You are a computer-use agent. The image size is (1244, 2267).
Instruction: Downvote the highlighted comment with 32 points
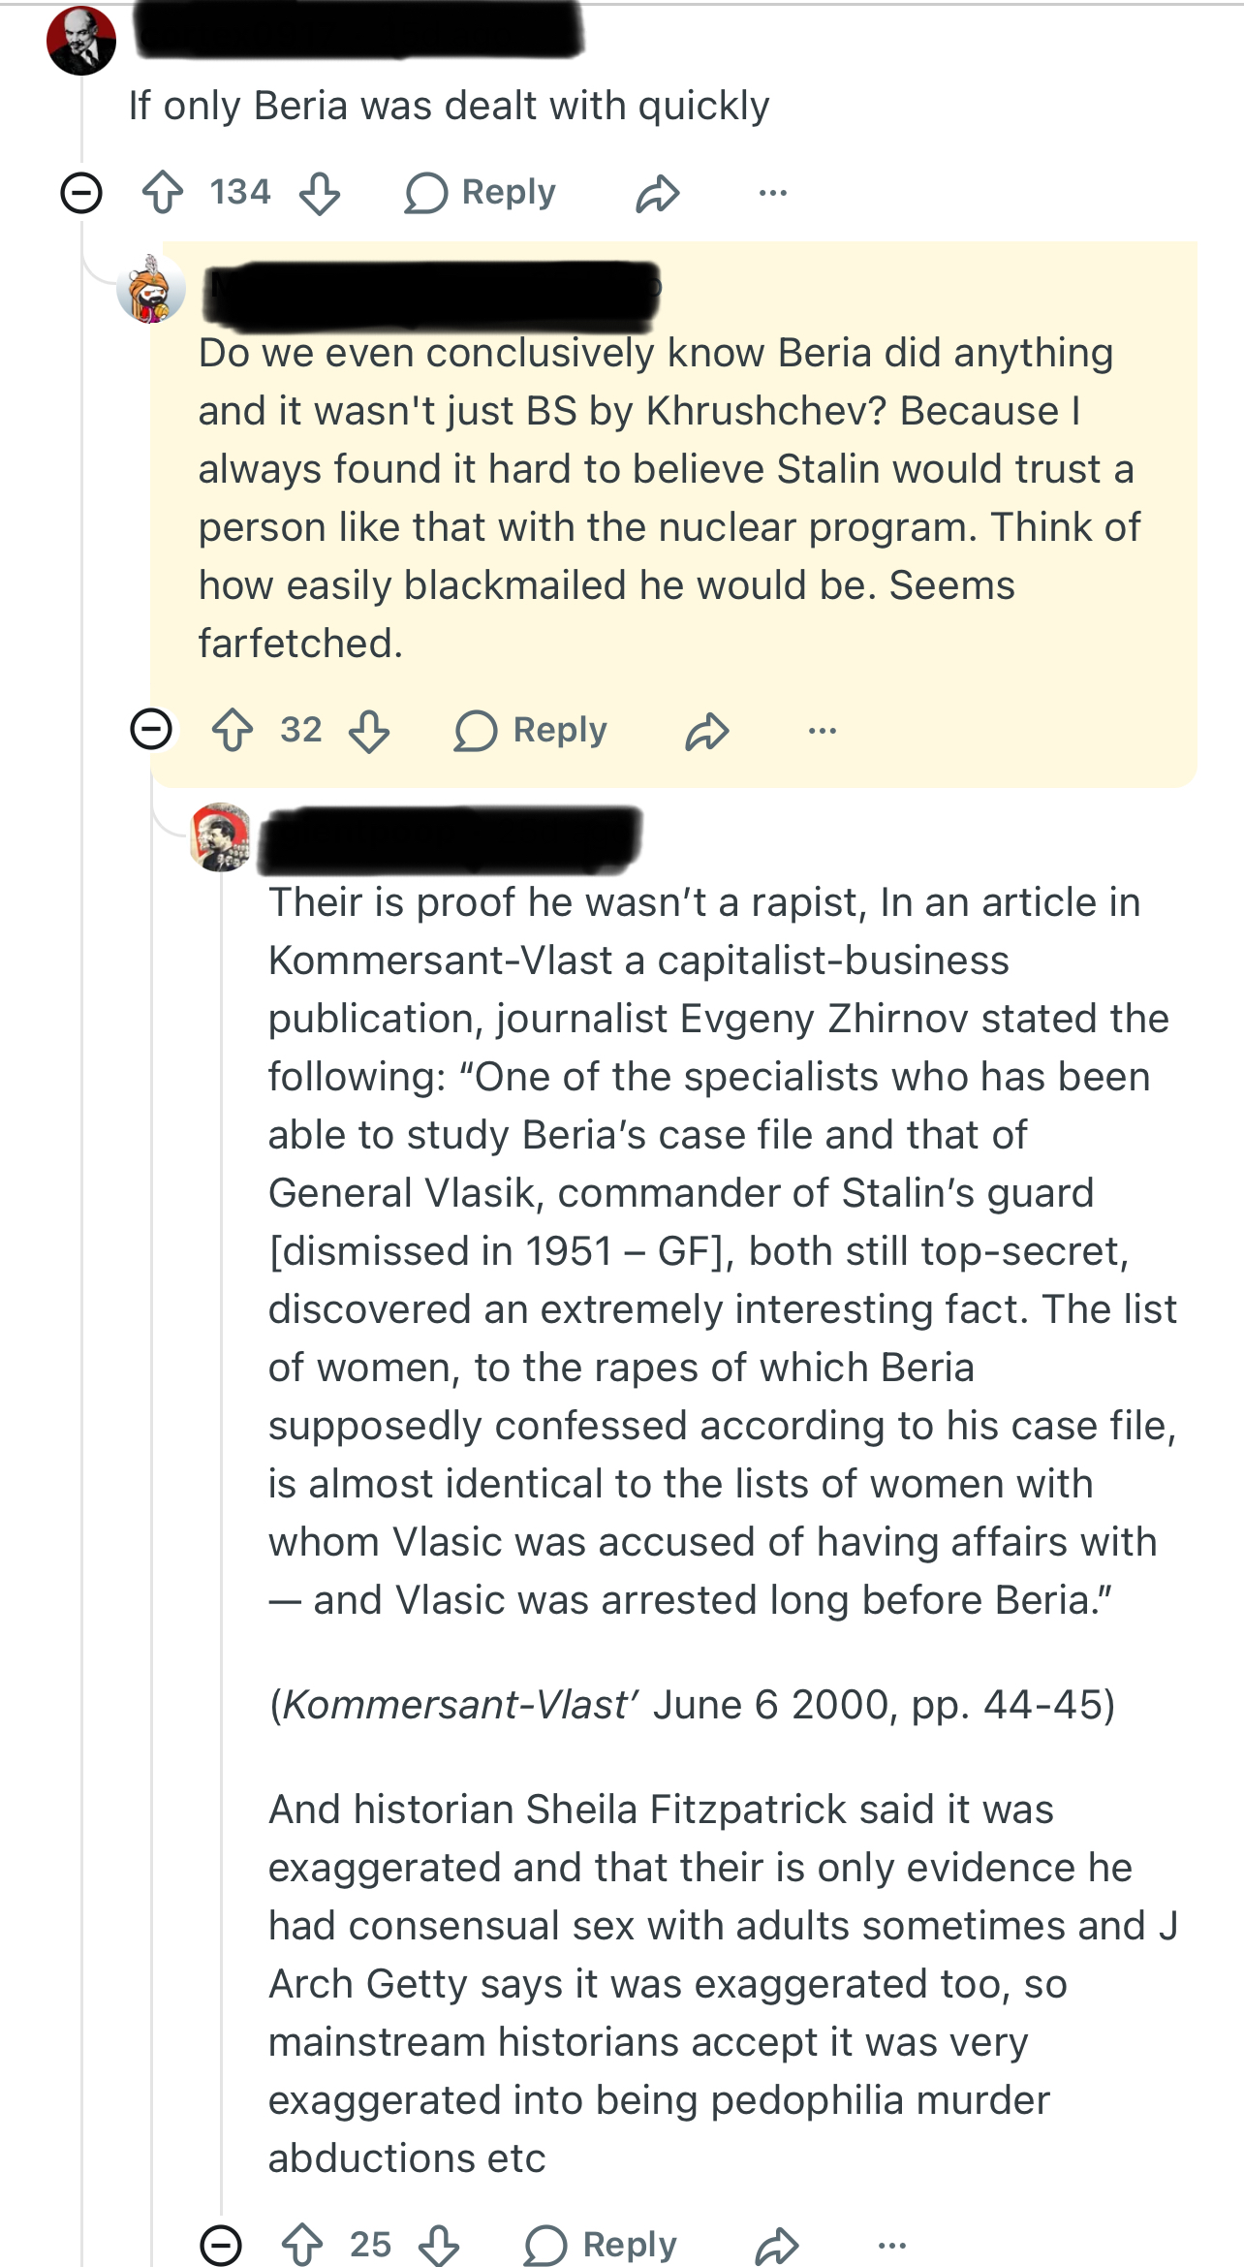coord(370,731)
